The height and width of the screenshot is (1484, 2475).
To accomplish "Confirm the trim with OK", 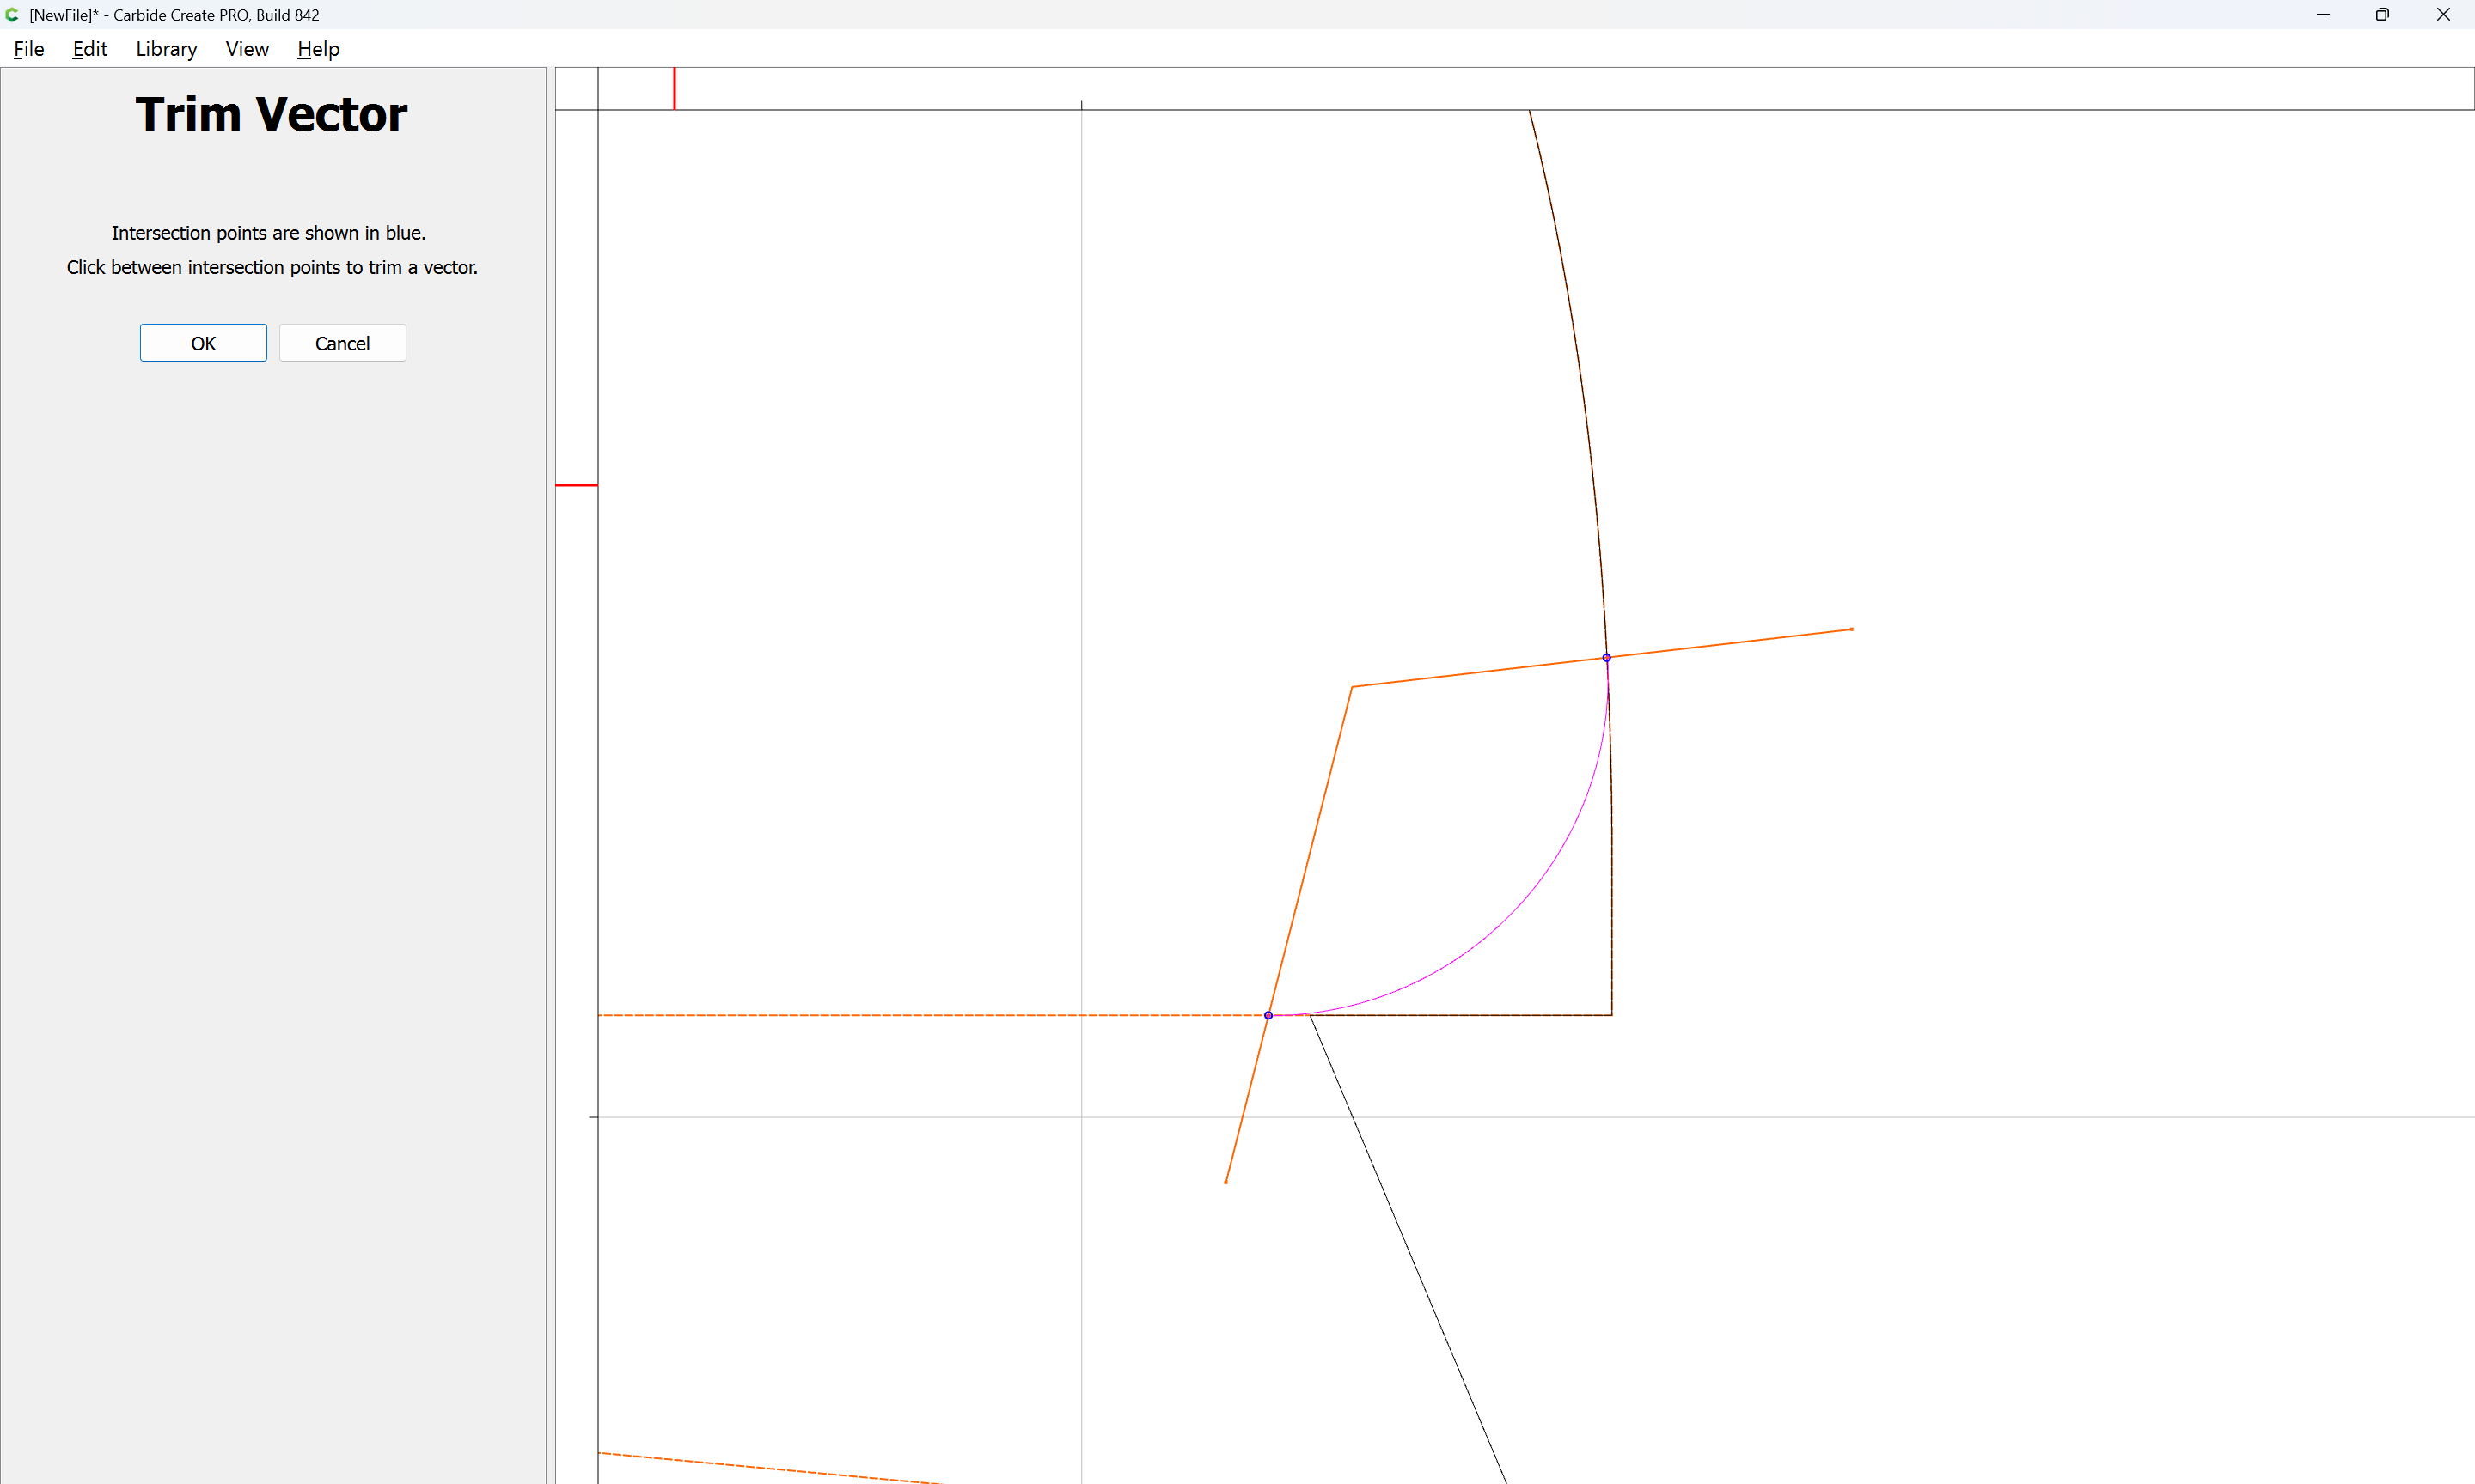I will (x=203, y=343).
